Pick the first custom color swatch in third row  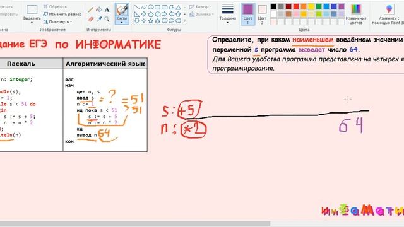coord(273,21)
